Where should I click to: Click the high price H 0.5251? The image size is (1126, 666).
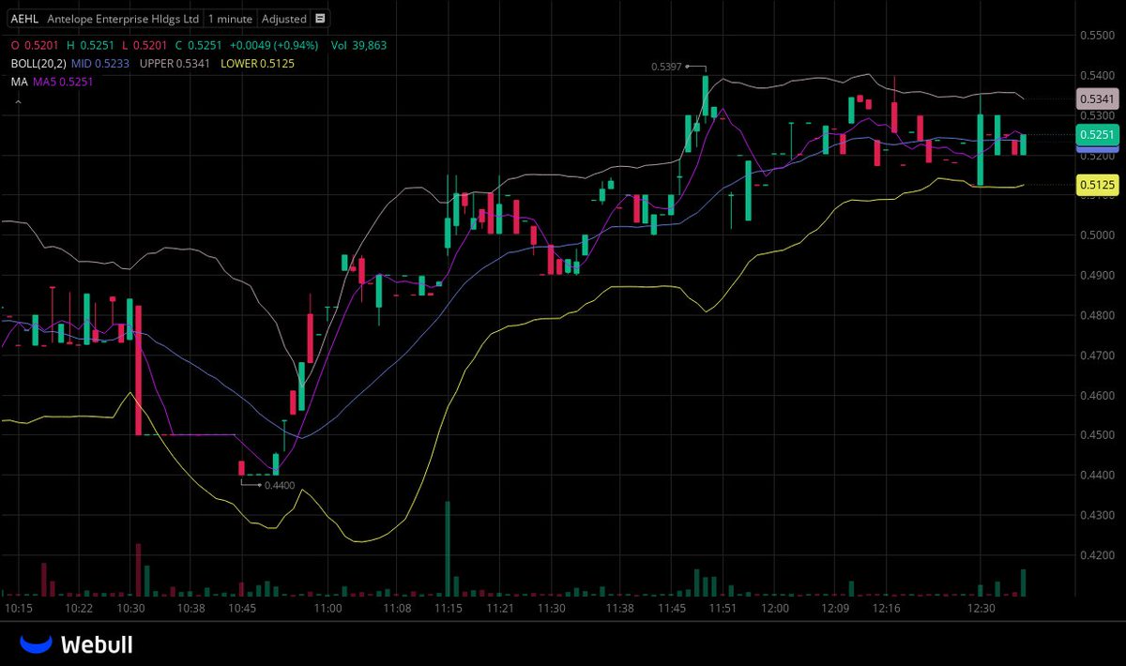[90, 45]
